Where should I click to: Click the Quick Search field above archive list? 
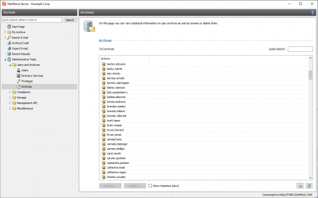click(300, 49)
